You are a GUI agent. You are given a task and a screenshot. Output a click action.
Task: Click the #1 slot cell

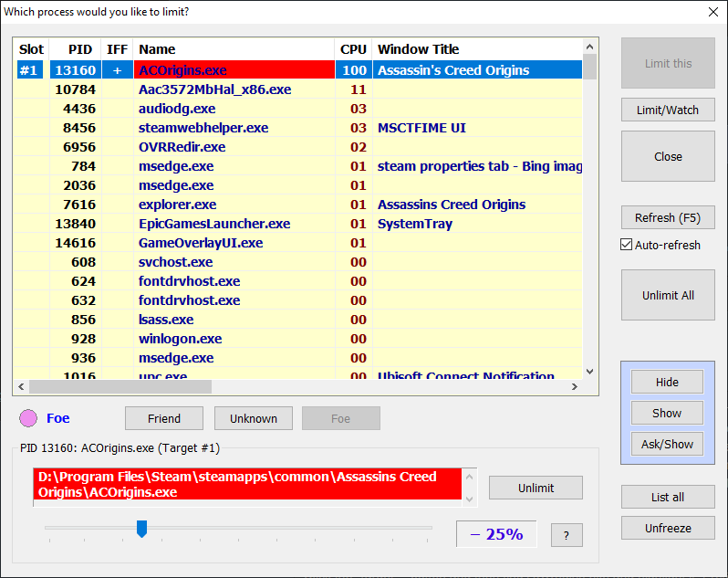click(x=30, y=69)
